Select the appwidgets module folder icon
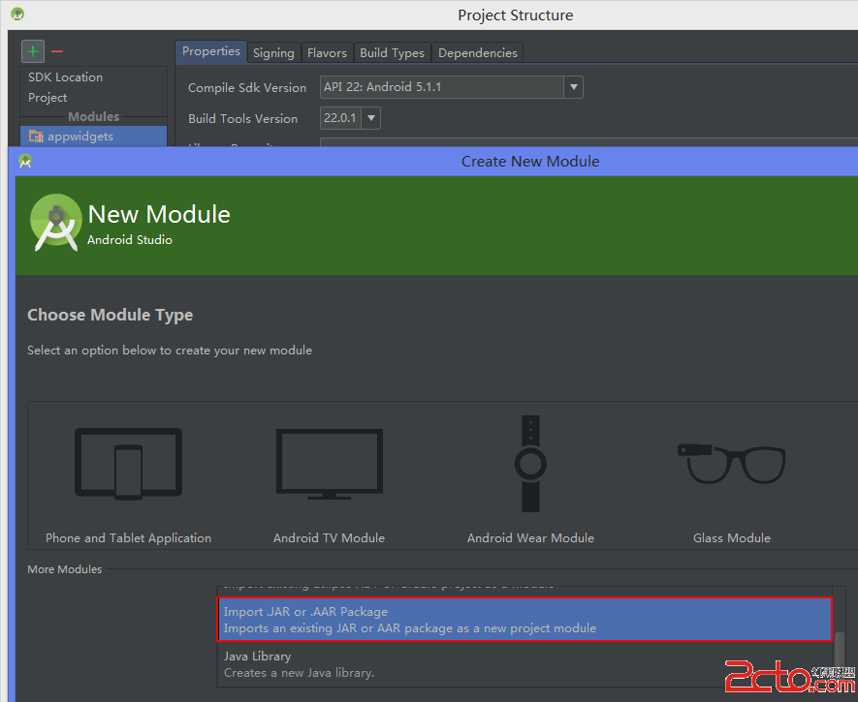 click(36, 136)
